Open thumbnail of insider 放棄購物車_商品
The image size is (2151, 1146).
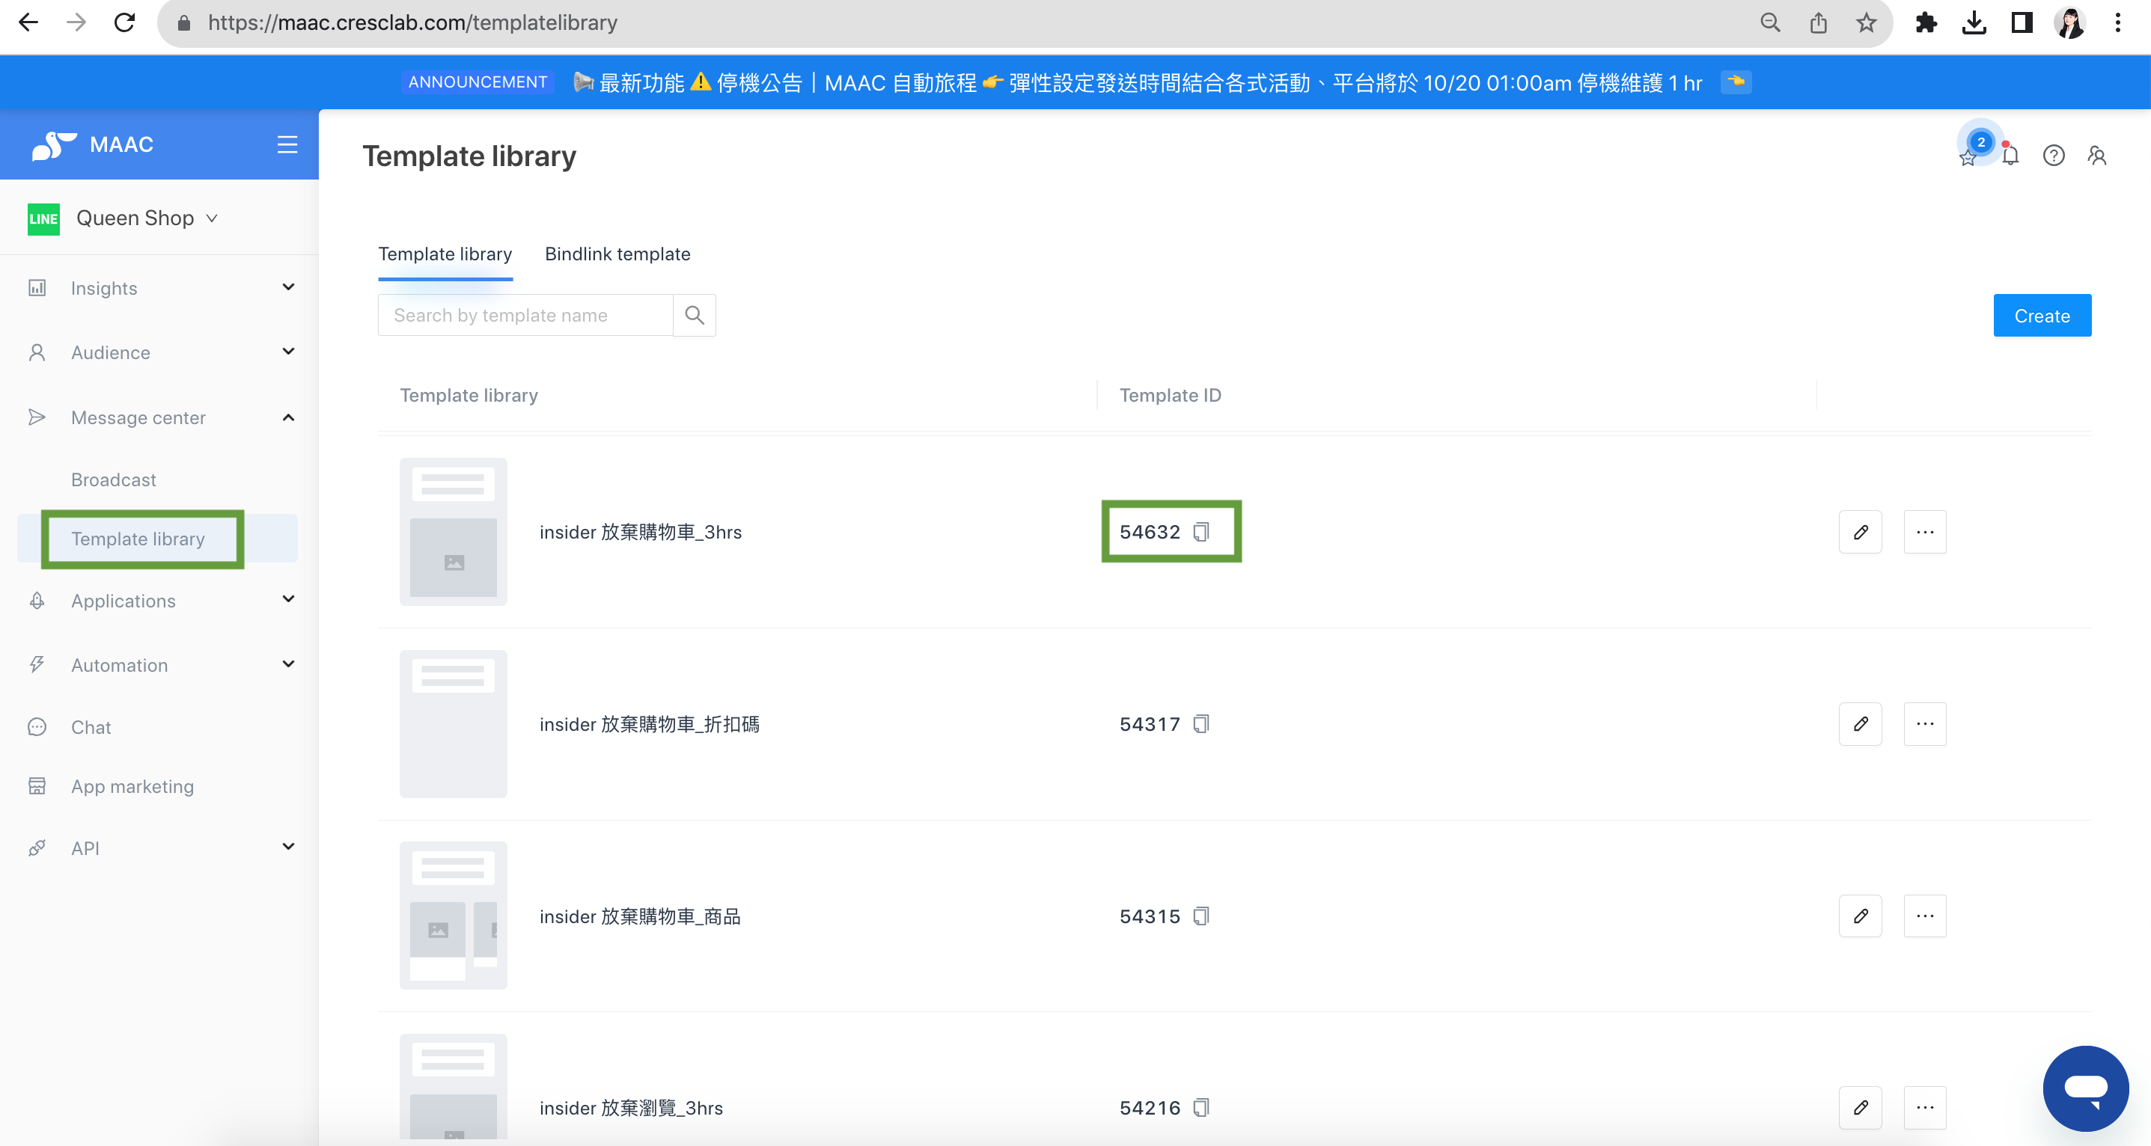[x=453, y=916]
